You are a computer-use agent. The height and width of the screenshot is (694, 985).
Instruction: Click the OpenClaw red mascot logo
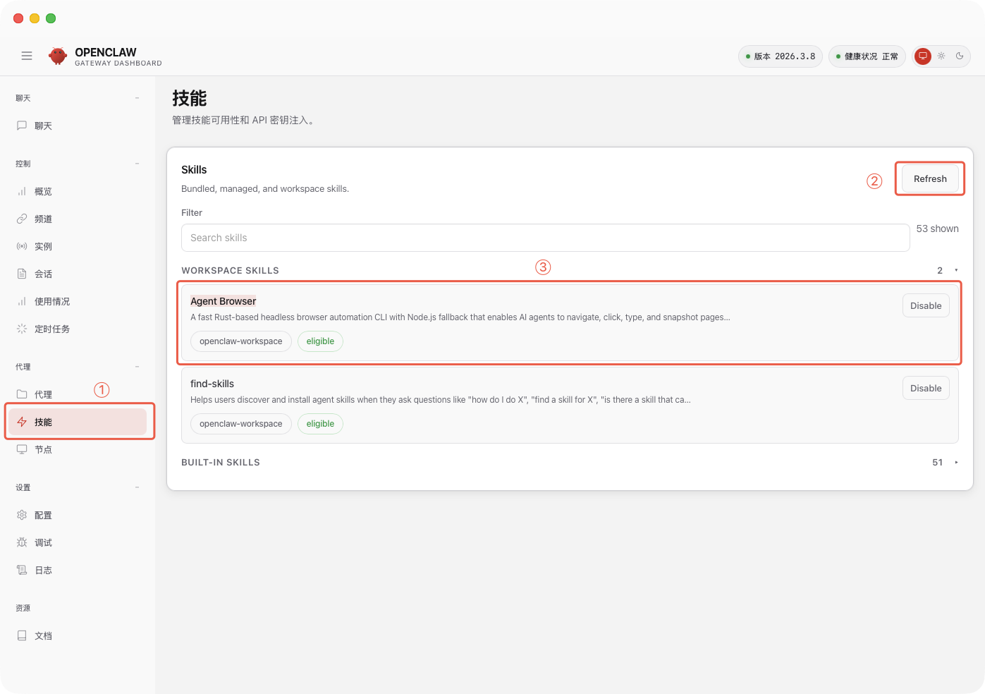click(58, 56)
